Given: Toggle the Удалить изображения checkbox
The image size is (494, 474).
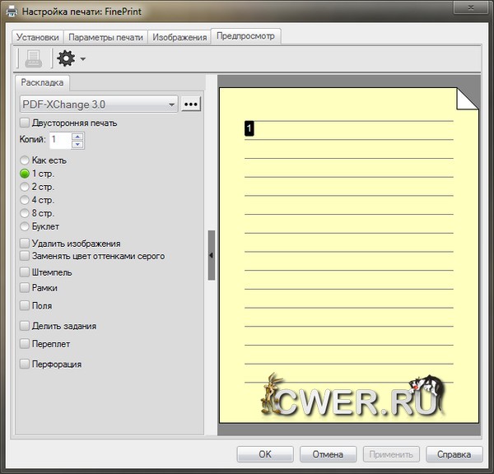Looking at the screenshot, I should click(25, 244).
